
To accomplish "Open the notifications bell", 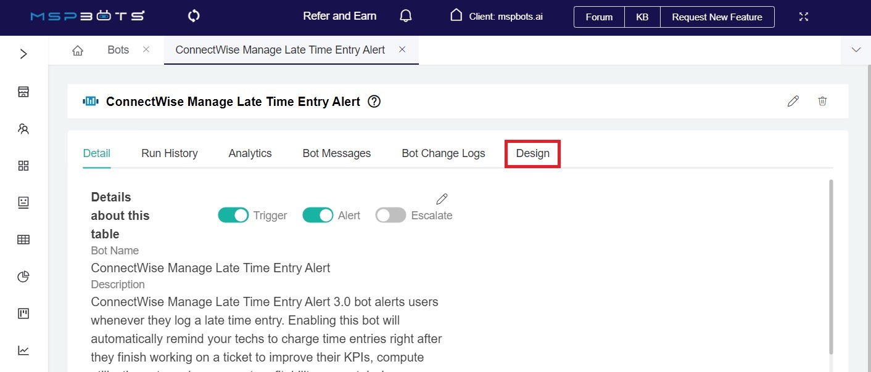I will tap(405, 17).
